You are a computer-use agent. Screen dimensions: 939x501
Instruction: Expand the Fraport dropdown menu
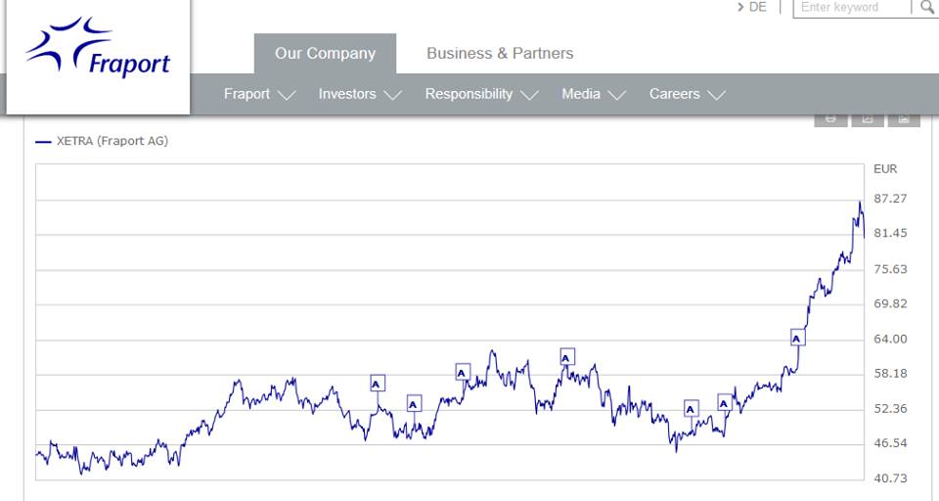(258, 95)
